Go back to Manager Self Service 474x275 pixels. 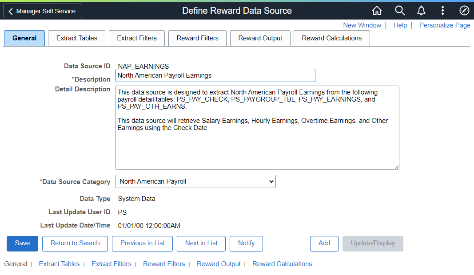tap(43, 11)
